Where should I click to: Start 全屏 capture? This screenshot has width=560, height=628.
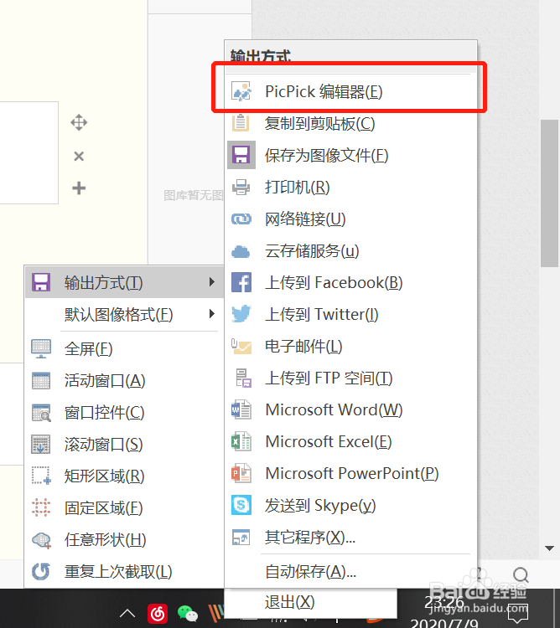(x=124, y=349)
